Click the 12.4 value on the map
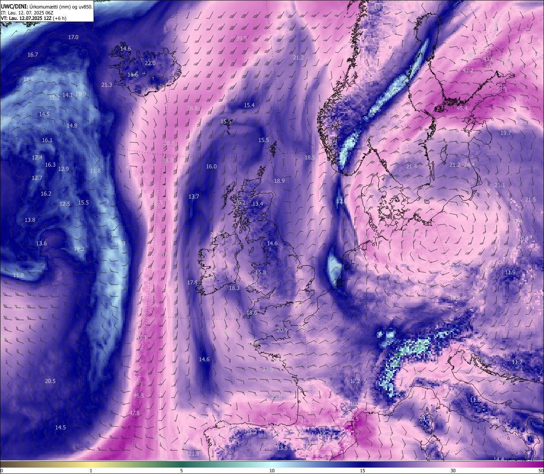544x474 pixels. (37, 158)
